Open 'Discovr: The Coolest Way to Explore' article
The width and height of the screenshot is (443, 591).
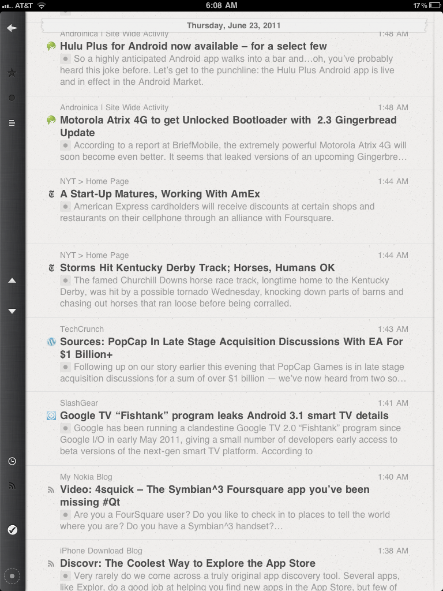187,563
